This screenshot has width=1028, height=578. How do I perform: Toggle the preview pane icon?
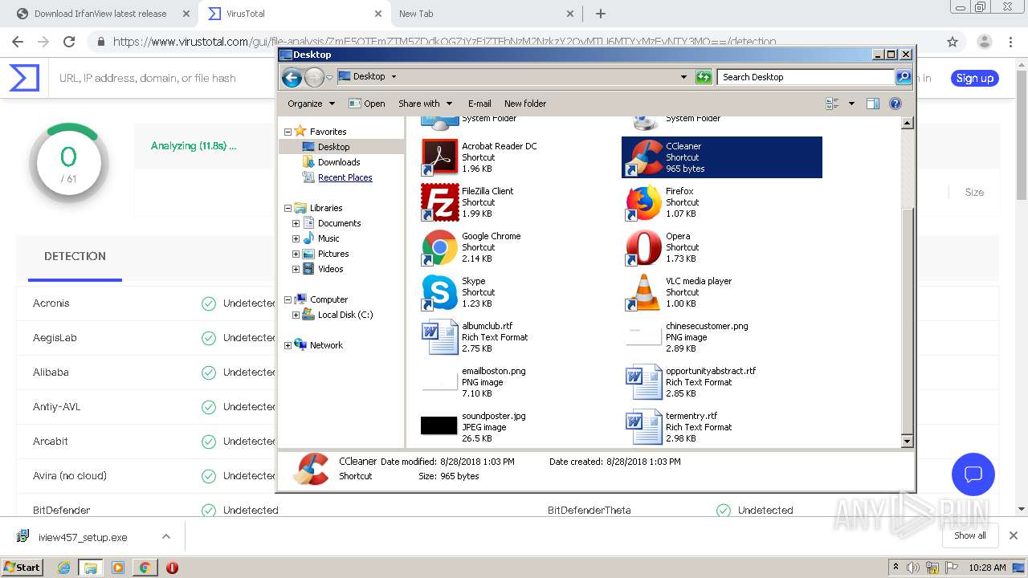coord(873,104)
